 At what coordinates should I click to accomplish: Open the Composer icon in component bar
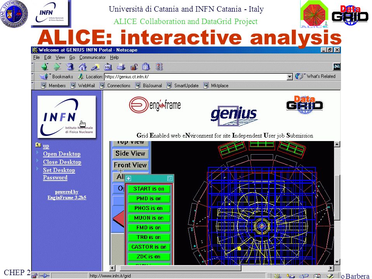click(x=330, y=276)
